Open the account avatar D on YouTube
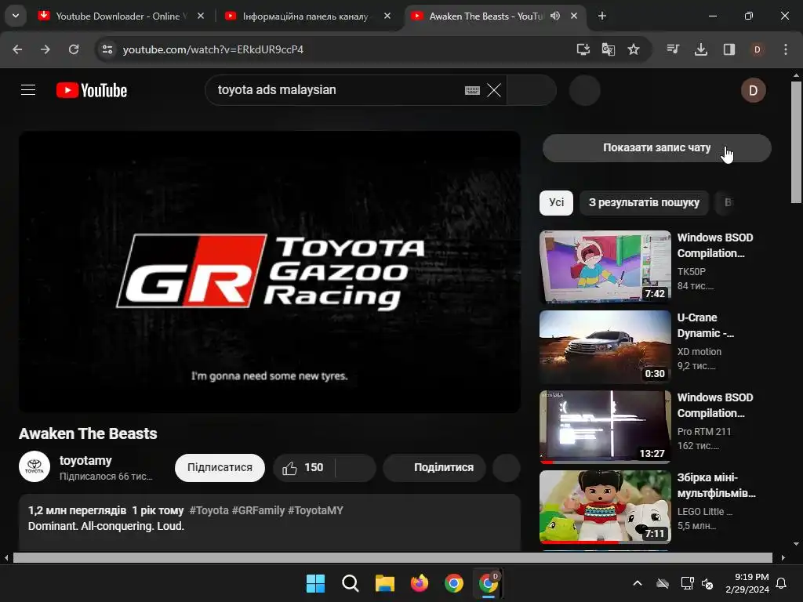 [x=754, y=91]
